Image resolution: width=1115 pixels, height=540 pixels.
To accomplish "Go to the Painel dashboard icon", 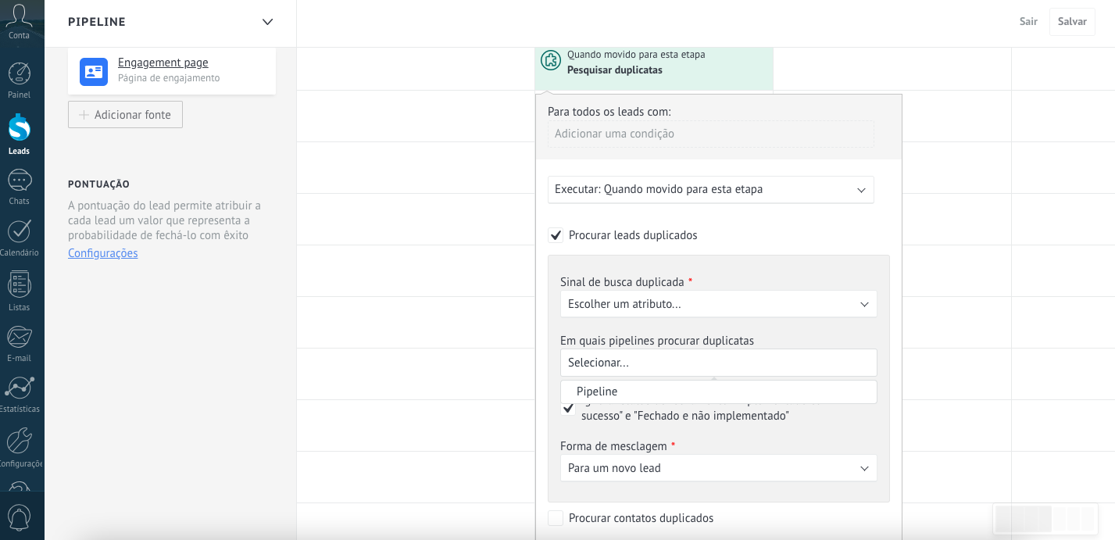I will coord(19,74).
